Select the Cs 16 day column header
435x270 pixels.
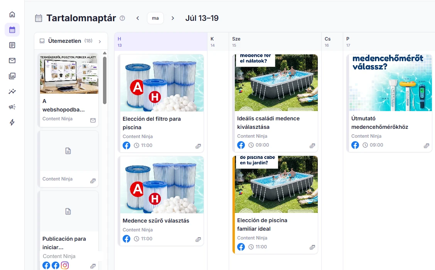(x=332, y=42)
